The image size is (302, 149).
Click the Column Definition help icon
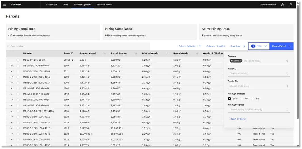tap(200, 46)
